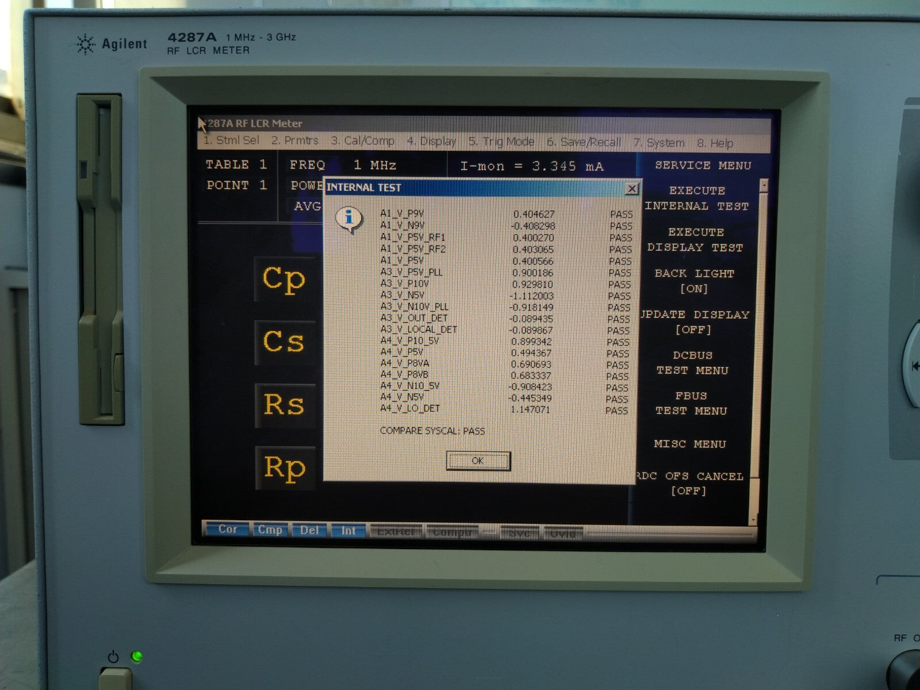The width and height of the screenshot is (920, 690).
Task: Open the Stml Sel menu
Action: click(x=232, y=140)
